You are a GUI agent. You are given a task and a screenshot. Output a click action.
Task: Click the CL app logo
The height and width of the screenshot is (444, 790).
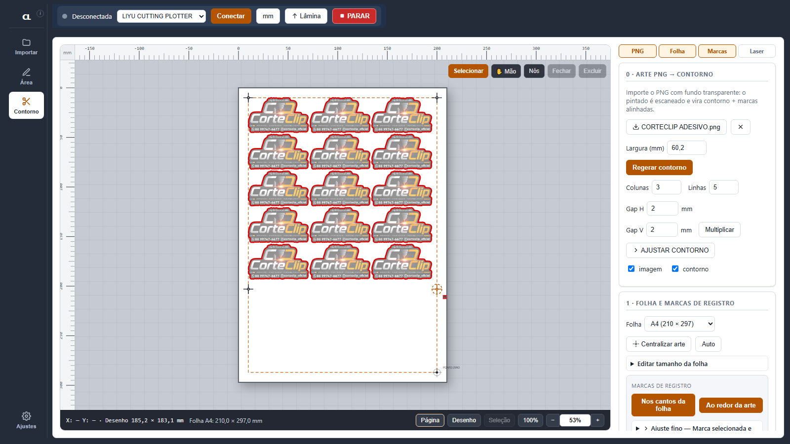coord(27,17)
